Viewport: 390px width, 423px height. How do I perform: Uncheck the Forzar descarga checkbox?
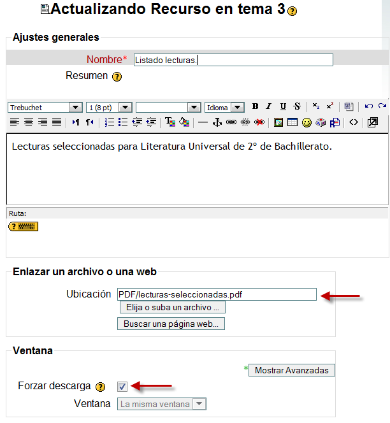click(x=122, y=386)
